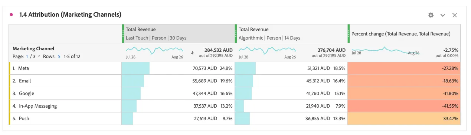Click the 45,312 AUD cell
The width and height of the screenshot is (471, 135).
tap(291, 81)
